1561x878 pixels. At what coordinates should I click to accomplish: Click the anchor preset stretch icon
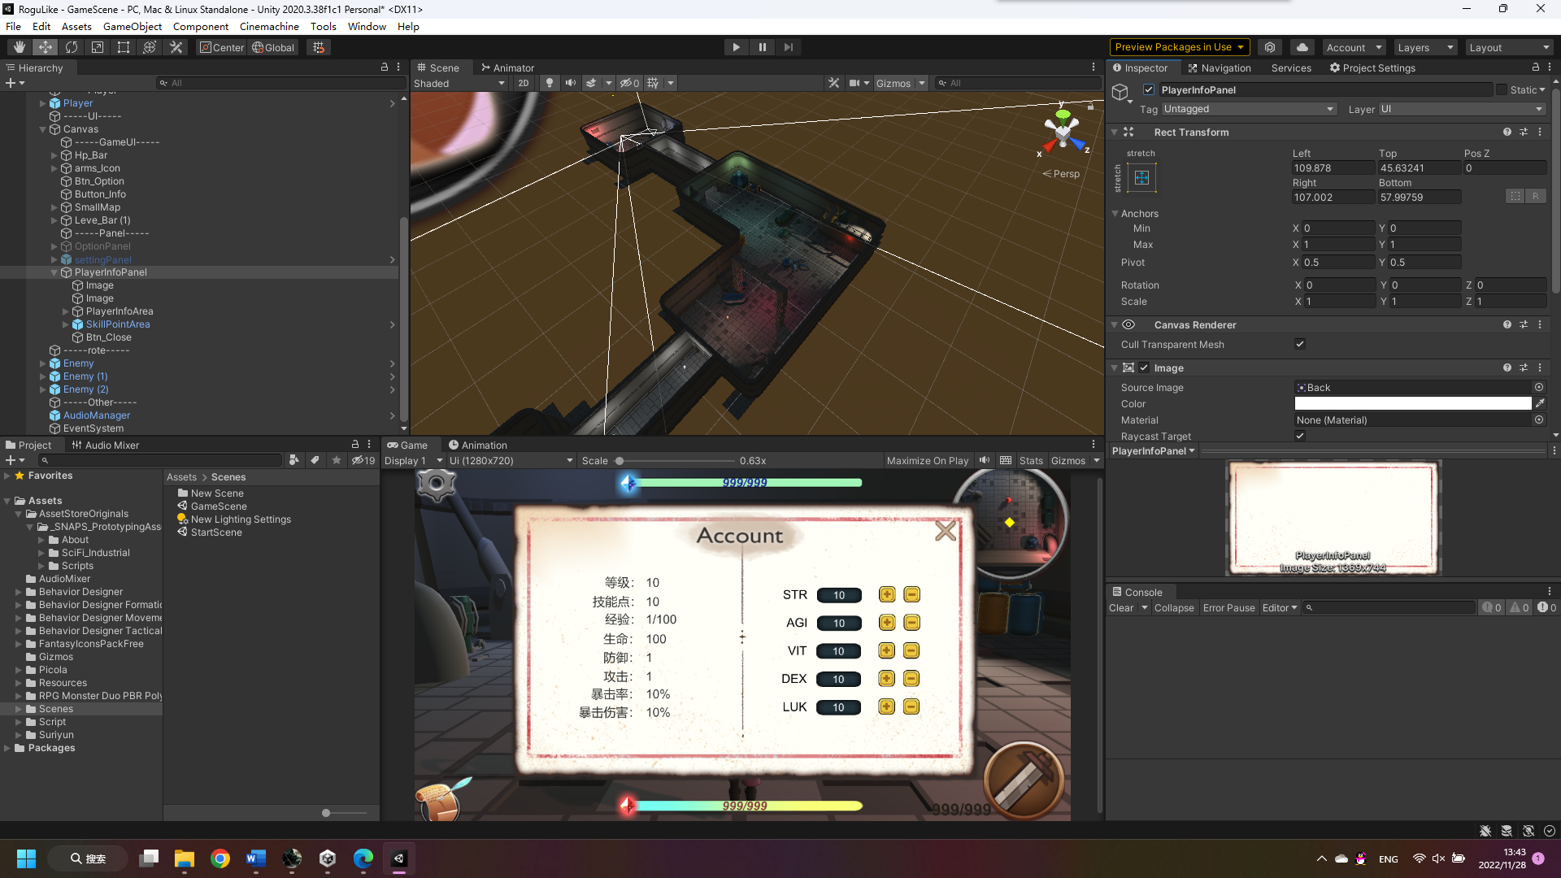click(x=1141, y=177)
